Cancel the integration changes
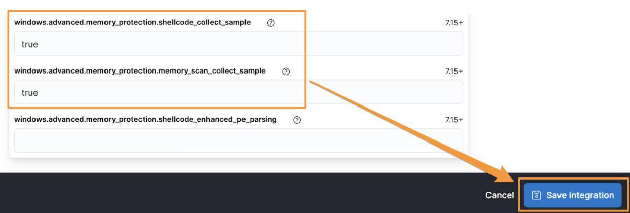 pyautogui.click(x=499, y=195)
